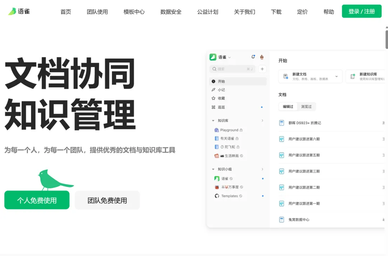This screenshot has width=388, height=256.
Task: Switch to the 浏览过 tab
Action: (306, 107)
